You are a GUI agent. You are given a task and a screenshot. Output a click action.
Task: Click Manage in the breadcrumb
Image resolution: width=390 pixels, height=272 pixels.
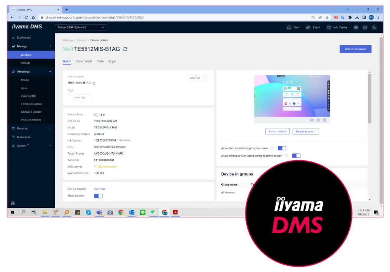coord(68,40)
